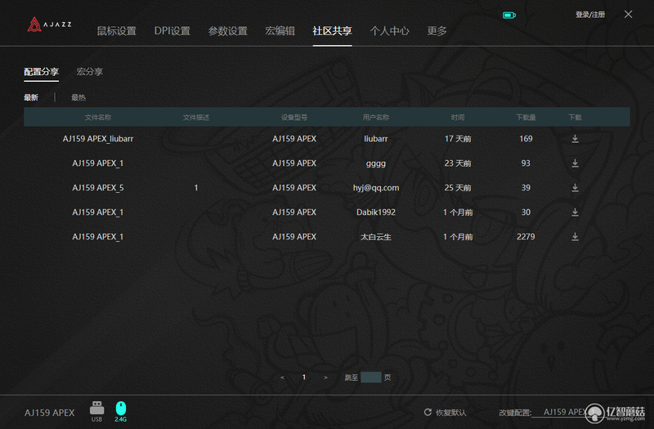Open the 改键配置 profile dropdown
The height and width of the screenshot is (429, 654).
click(565, 413)
